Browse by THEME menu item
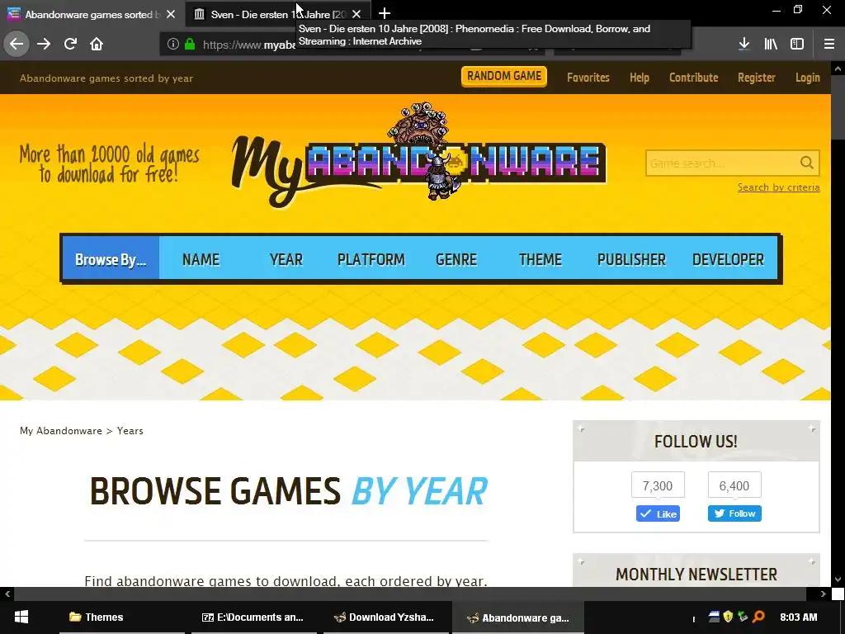Image resolution: width=845 pixels, height=634 pixels. (x=540, y=259)
